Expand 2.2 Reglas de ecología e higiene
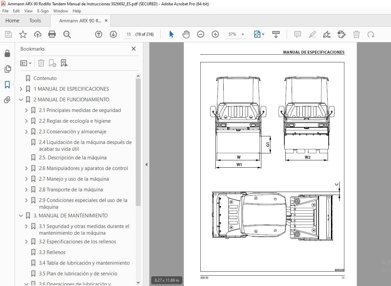The image size is (391, 286). click(26, 121)
